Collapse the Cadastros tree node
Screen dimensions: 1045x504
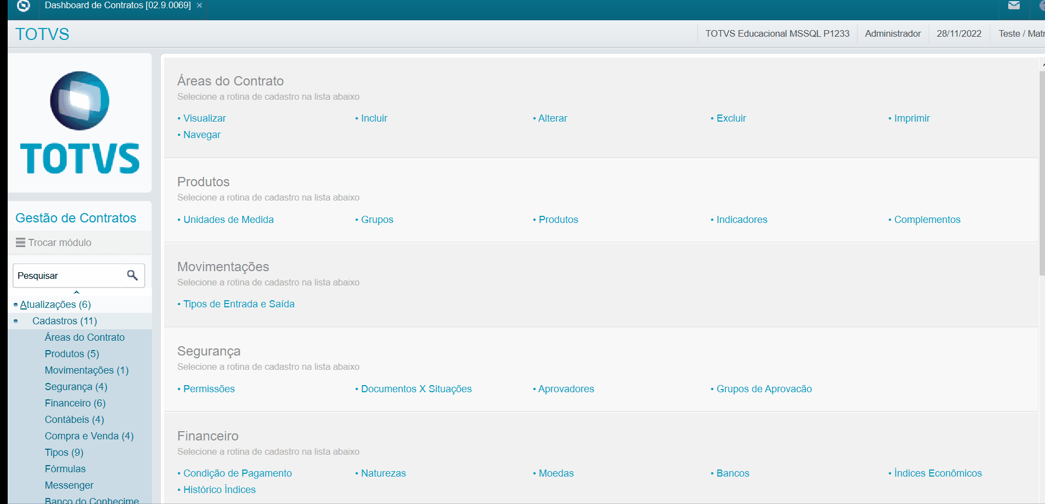pyautogui.click(x=15, y=321)
